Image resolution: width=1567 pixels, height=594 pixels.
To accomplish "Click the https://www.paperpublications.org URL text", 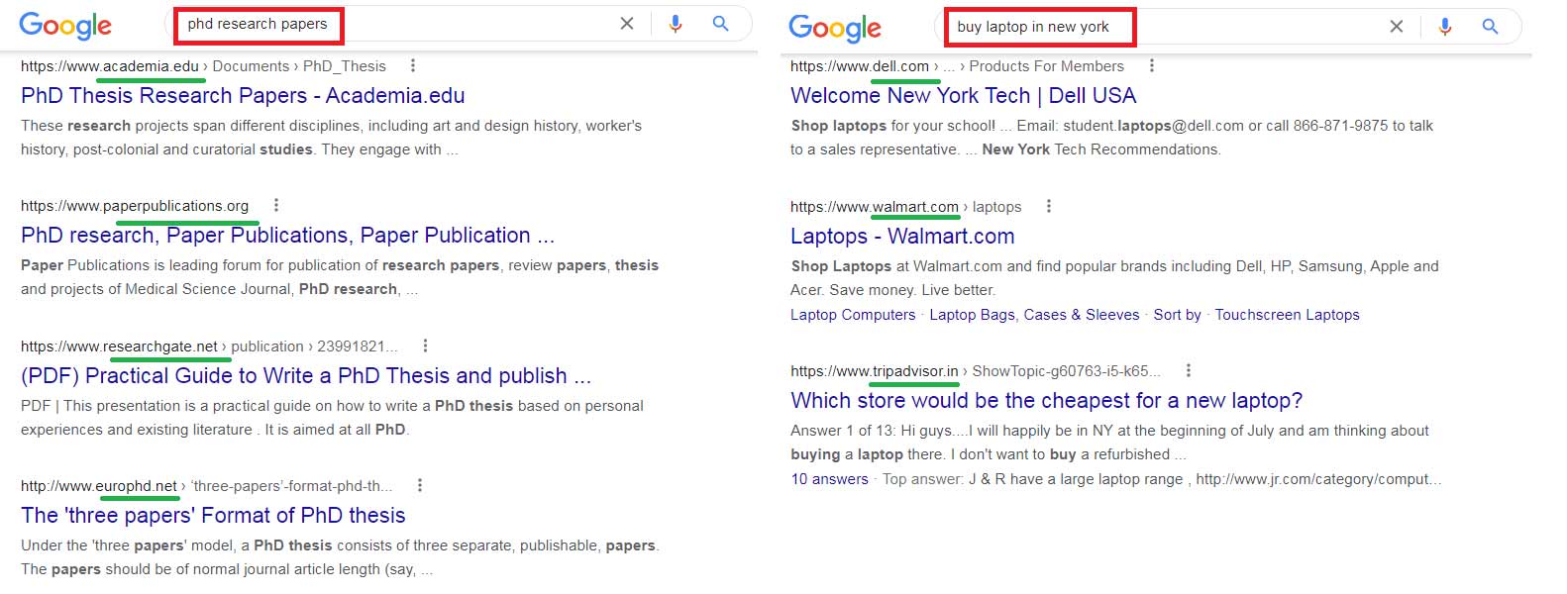I will coord(135,206).
